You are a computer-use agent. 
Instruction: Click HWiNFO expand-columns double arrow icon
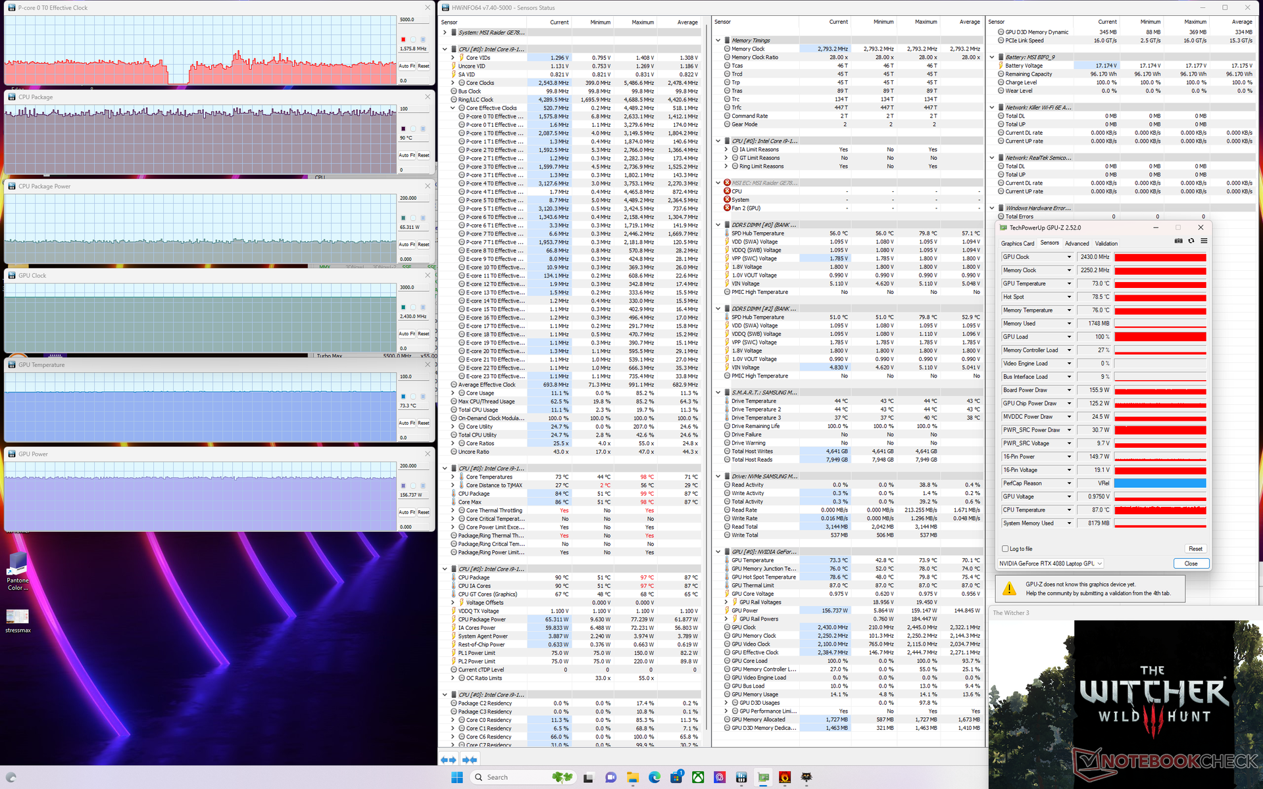(448, 759)
